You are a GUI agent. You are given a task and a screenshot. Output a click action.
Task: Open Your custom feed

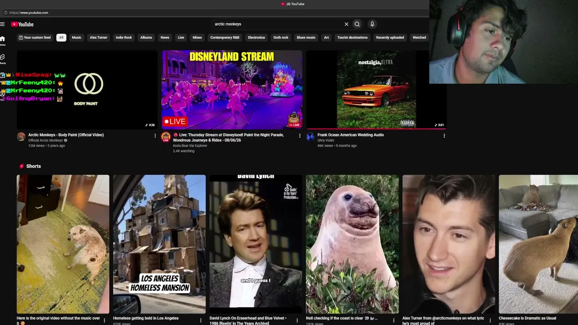tap(35, 37)
